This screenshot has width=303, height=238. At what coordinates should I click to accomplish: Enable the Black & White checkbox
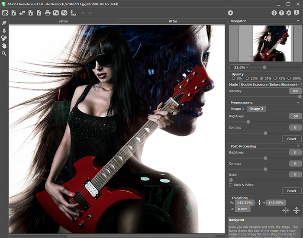[231, 185]
